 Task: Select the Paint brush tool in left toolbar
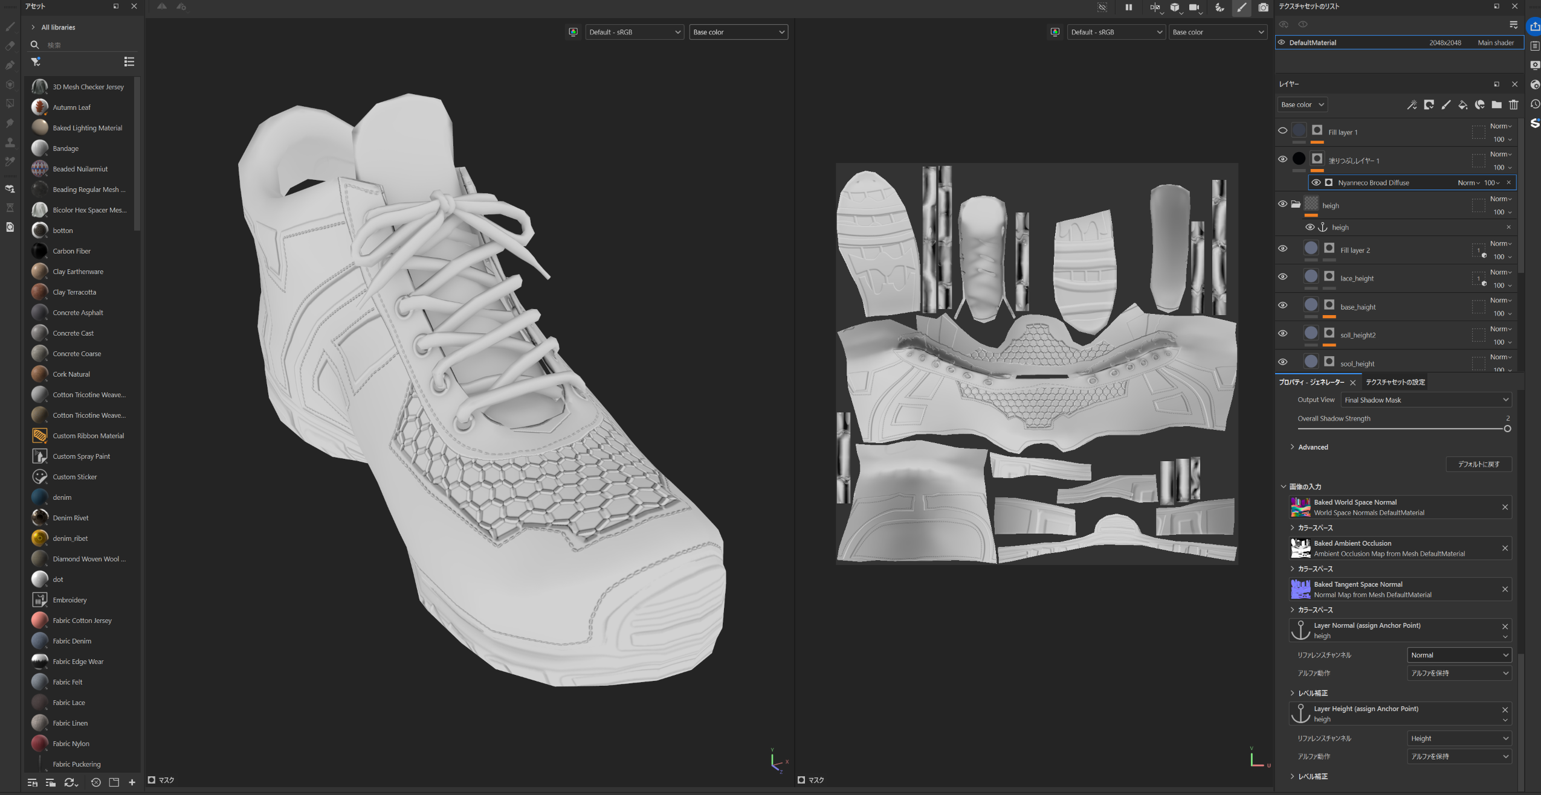pyautogui.click(x=10, y=27)
